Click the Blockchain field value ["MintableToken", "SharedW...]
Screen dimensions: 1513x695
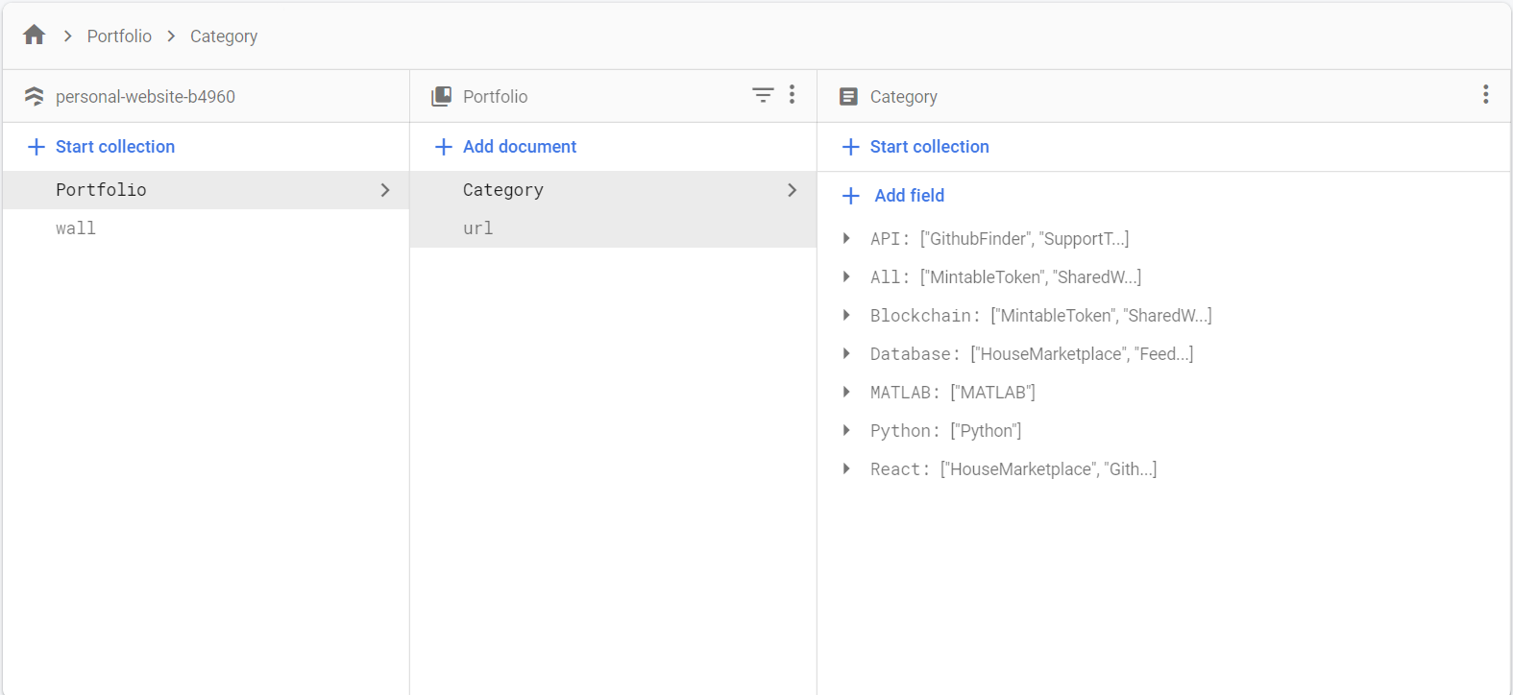click(x=1101, y=316)
